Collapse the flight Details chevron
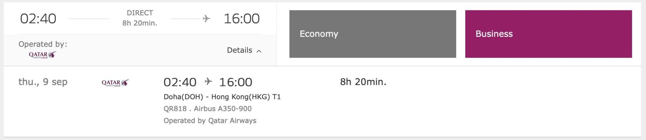This screenshot has height=140, width=646. click(259, 51)
